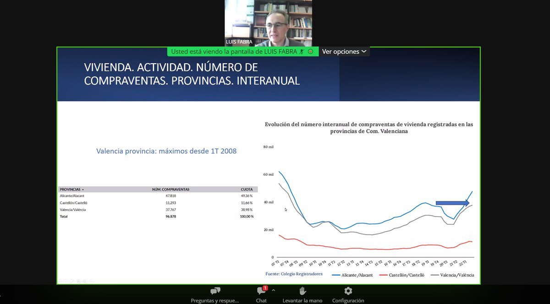The height and width of the screenshot is (304, 550).
Task: Click the slide title 'VIVIENDA. ACTIVIDAD. NÚMERO DE'
Action: pos(171,67)
